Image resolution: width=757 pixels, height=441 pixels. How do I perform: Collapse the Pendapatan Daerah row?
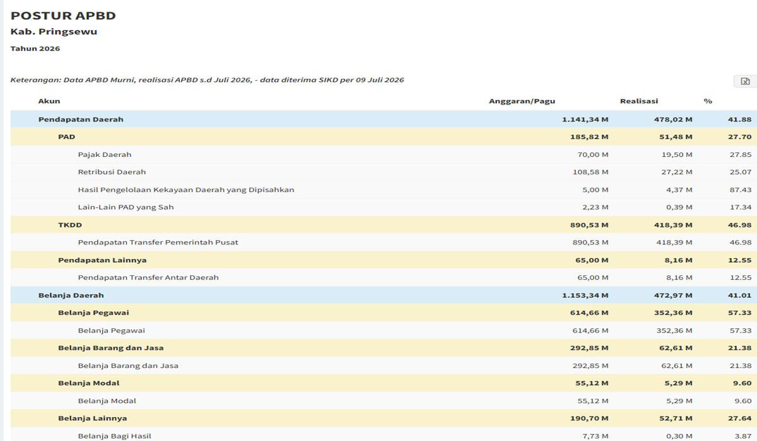pyautogui.click(x=384, y=119)
